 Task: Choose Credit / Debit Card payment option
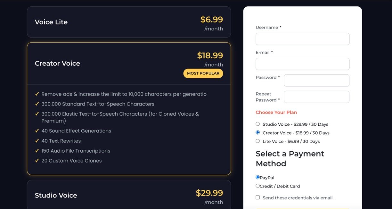(x=258, y=186)
